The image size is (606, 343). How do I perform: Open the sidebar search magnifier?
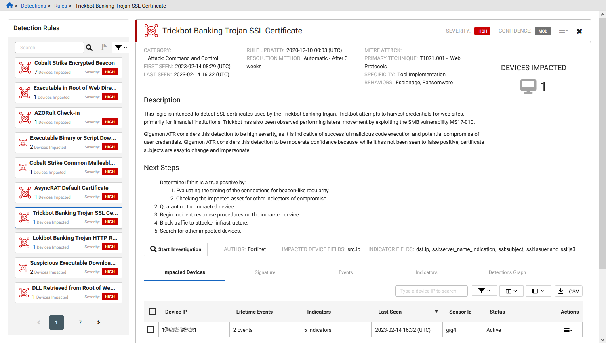tap(89, 47)
